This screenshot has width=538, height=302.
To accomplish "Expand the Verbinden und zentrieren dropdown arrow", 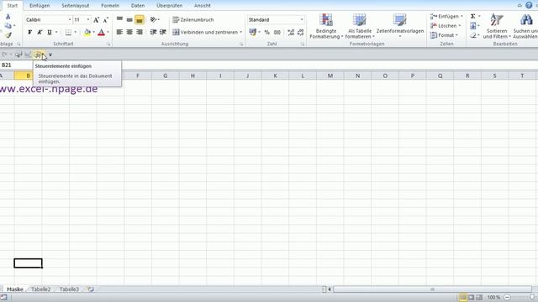I will [241, 32].
